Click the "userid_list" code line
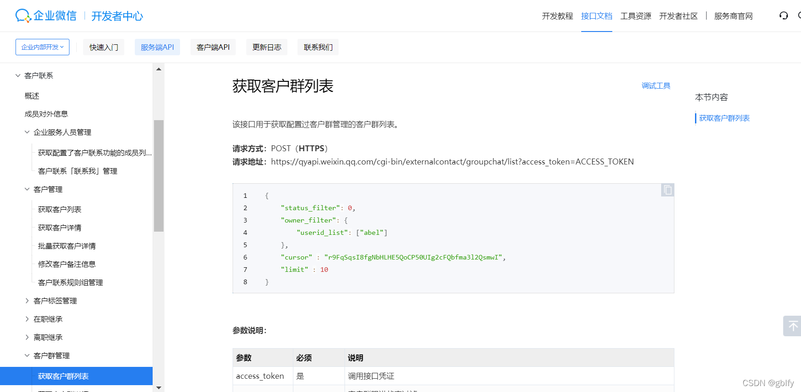Screen dimensions: 801x392 coord(342,233)
